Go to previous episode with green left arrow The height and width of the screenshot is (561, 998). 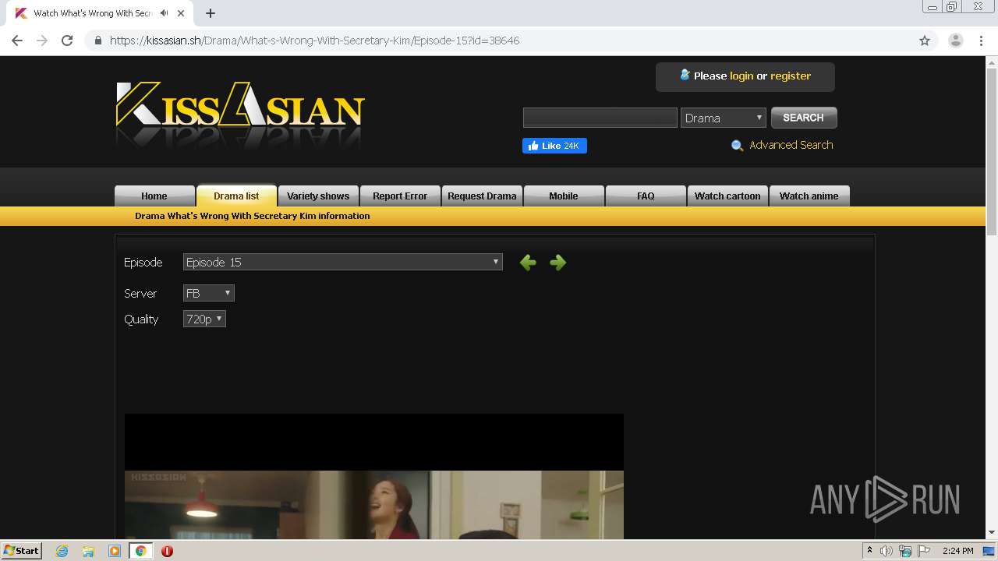click(x=528, y=263)
